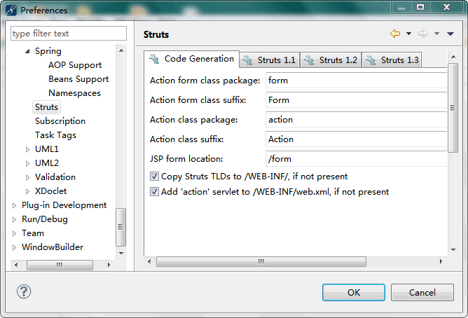Open the Struts 1.2 tab

[331, 60]
